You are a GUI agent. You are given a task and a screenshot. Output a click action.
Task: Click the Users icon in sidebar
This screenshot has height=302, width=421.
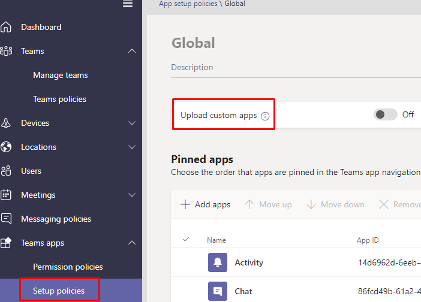click(6, 171)
